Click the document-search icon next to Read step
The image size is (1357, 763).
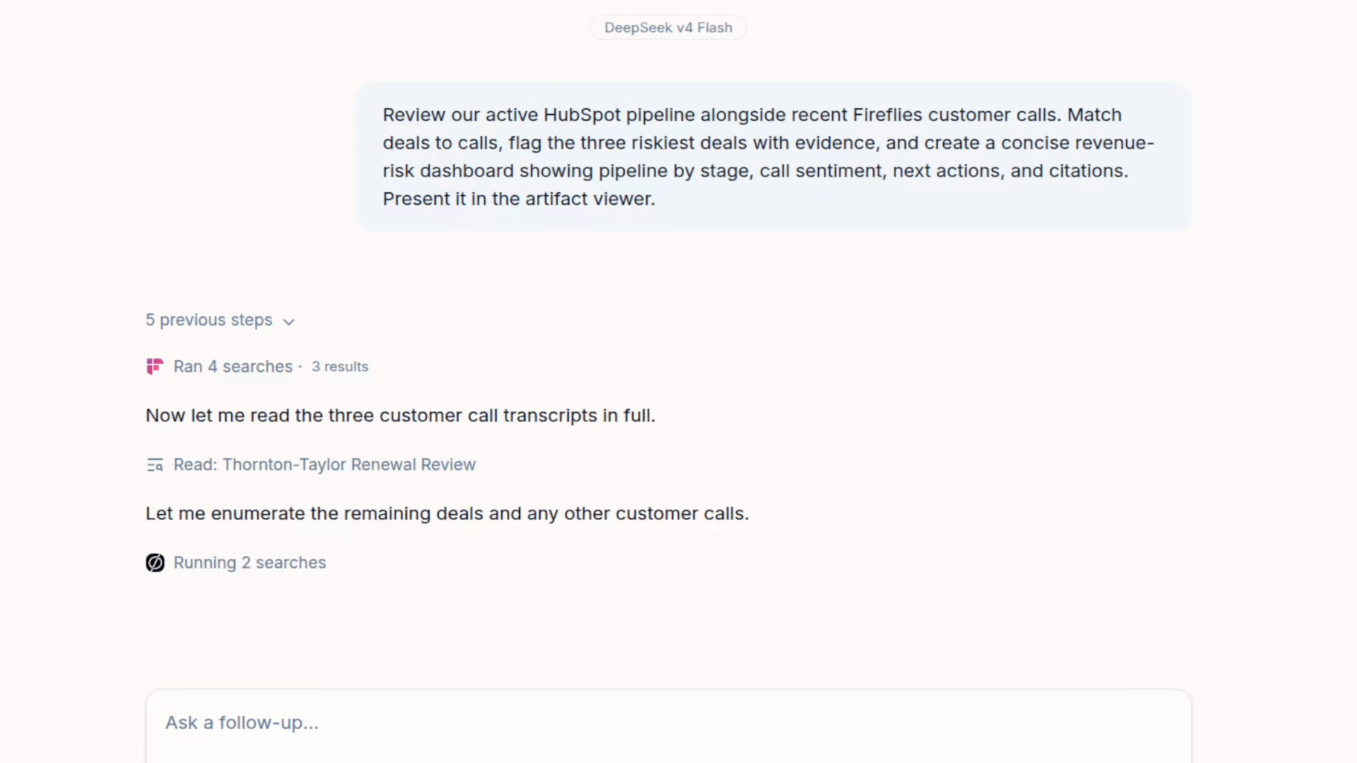[155, 465]
